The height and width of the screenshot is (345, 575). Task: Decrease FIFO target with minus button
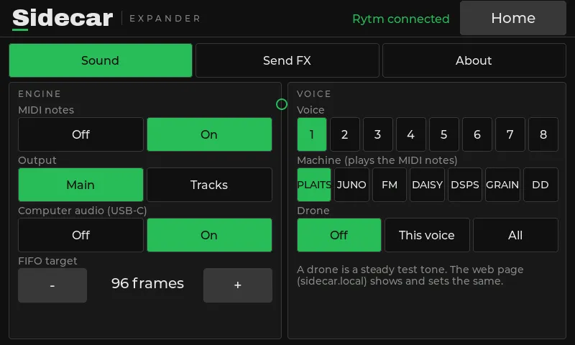(x=52, y=285)
